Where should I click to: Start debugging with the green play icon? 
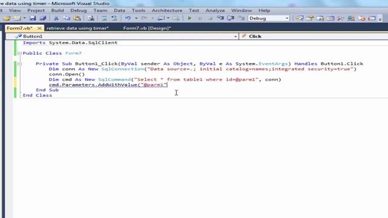(190, 18)
